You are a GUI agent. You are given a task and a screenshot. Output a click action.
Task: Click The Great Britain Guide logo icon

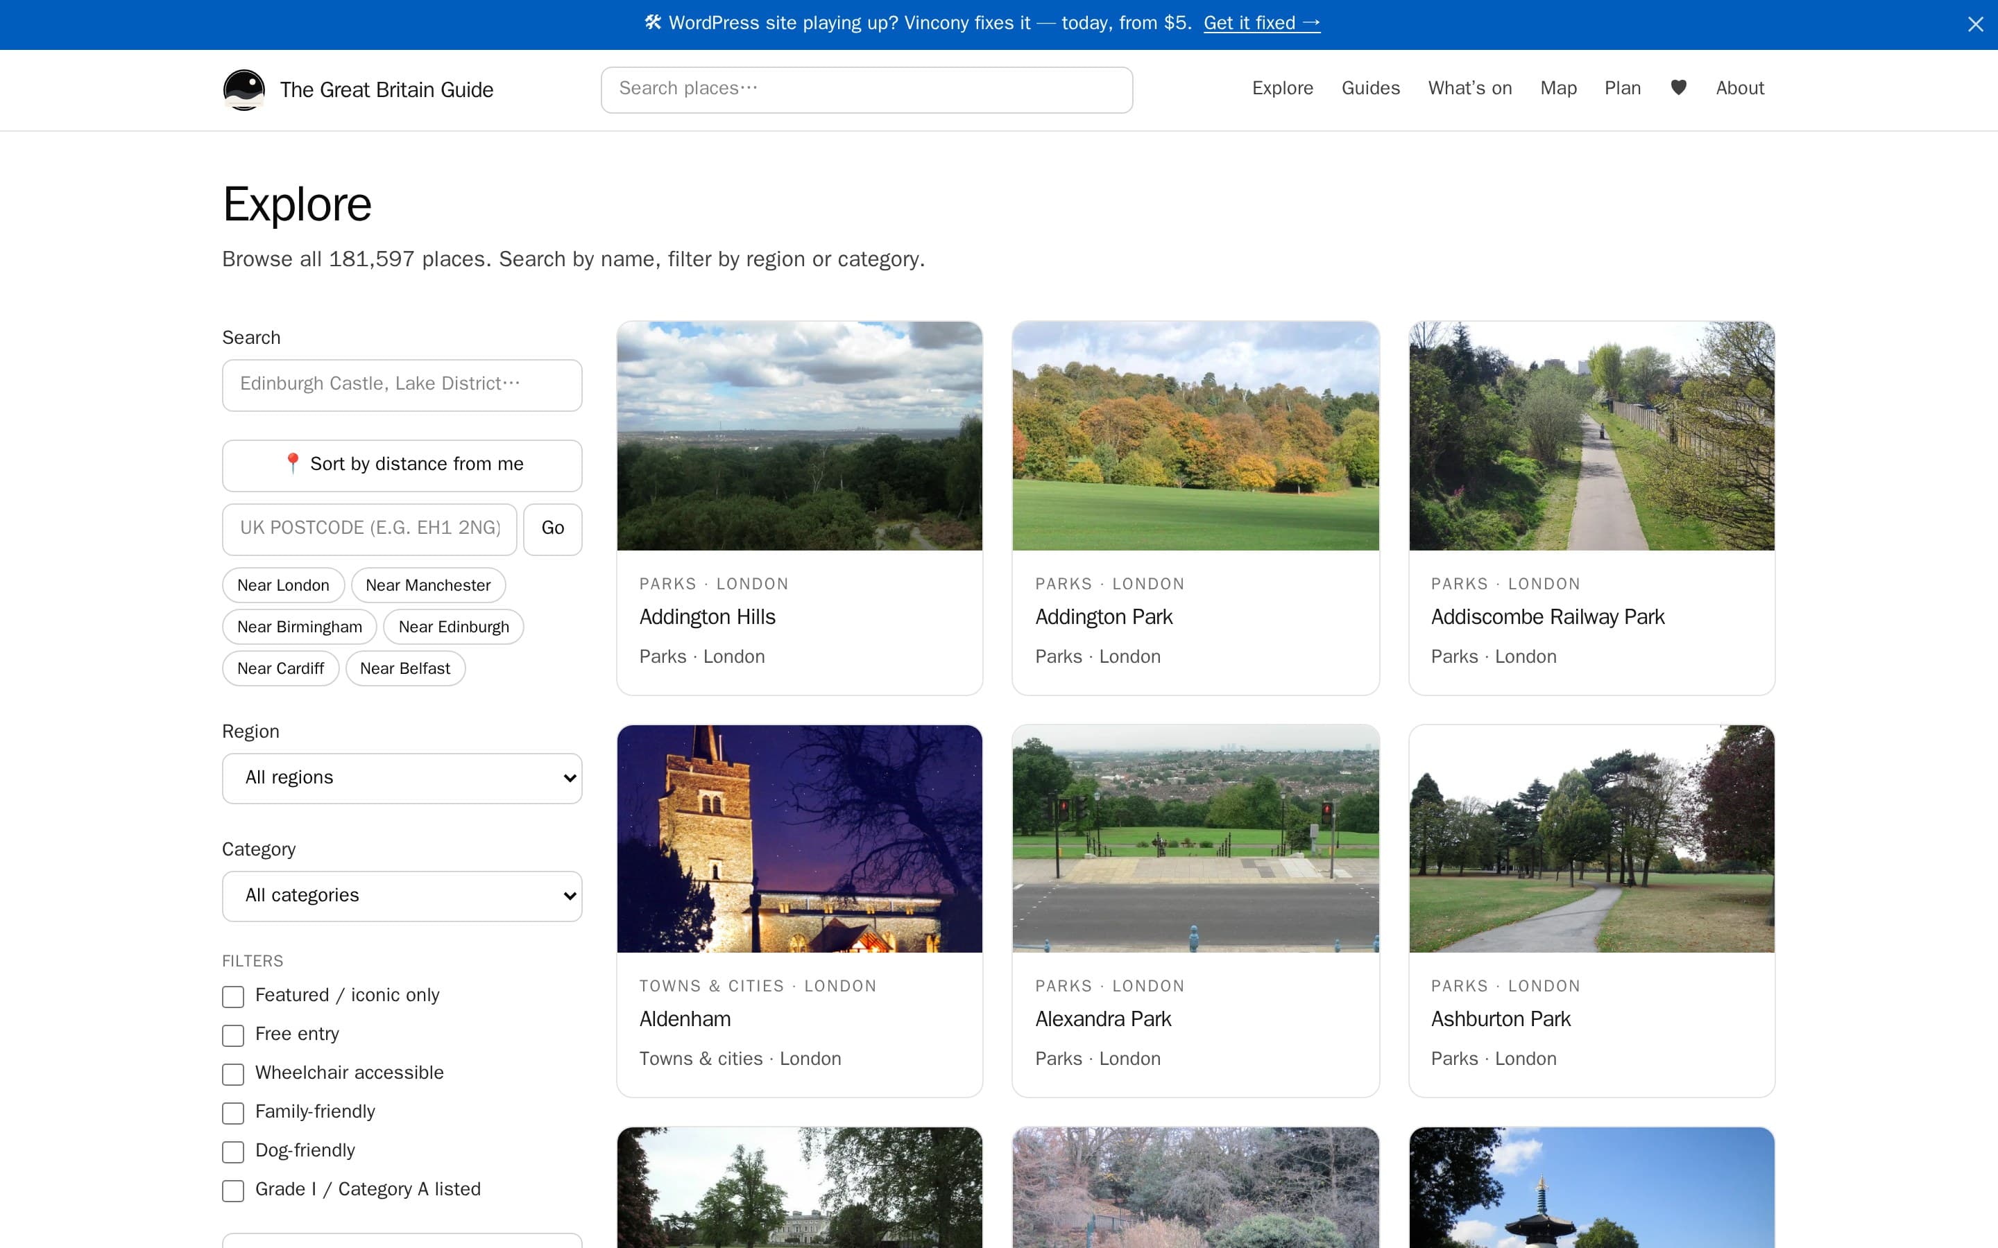coord(244,90)
